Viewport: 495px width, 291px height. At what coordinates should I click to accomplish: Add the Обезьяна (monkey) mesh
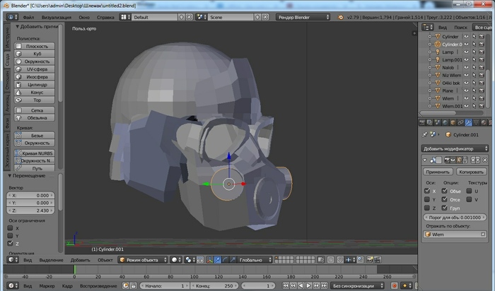click(x=37, y=117)
